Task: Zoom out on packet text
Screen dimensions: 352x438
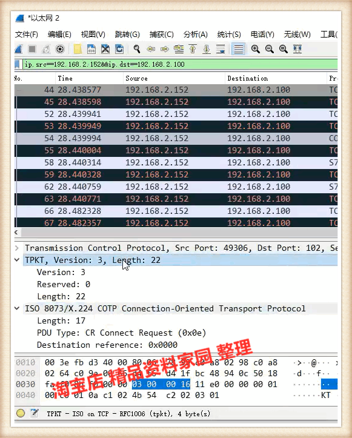Action: tap(270, 50)
